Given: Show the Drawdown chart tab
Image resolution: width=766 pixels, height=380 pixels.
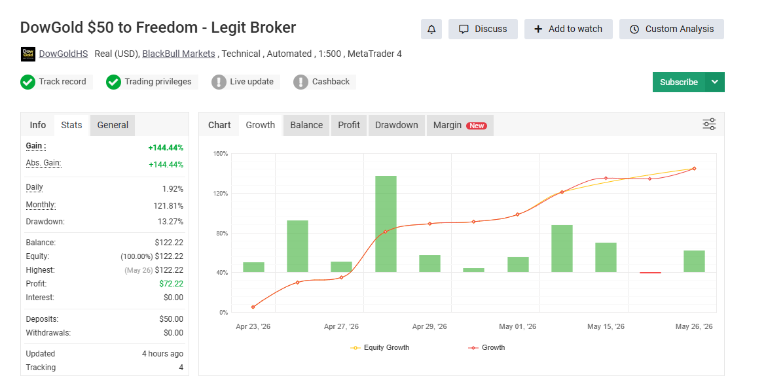Looking at the screenshot, I should [397, 125].
